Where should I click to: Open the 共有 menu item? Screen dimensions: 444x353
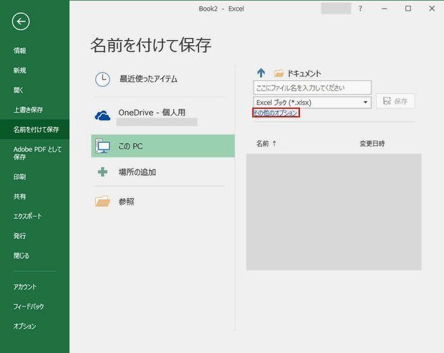[x=20, y=197]
